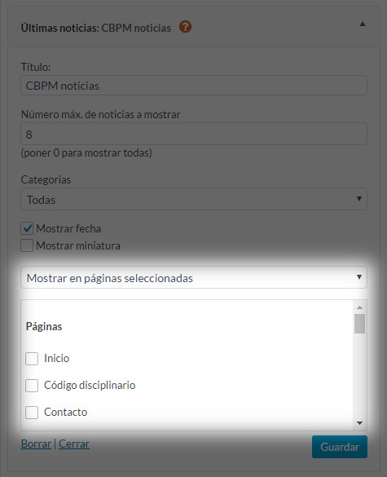Open the Categorías dropdown showing Todas

pos(194,199)
